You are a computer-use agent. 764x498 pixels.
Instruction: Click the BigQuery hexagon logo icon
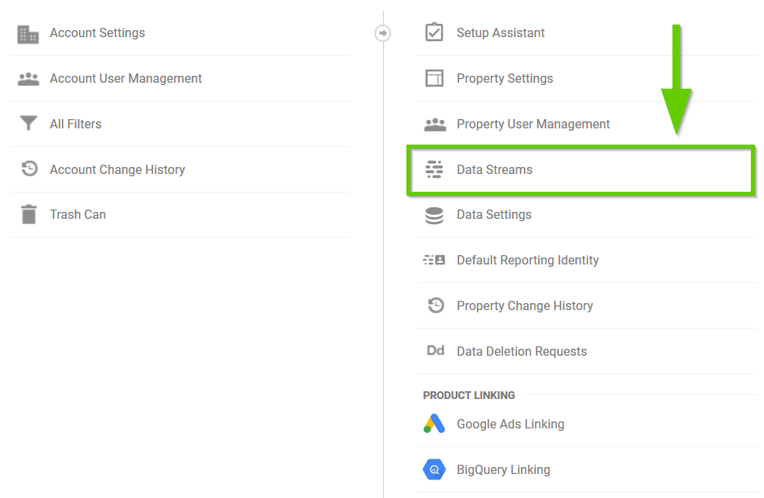434,469
